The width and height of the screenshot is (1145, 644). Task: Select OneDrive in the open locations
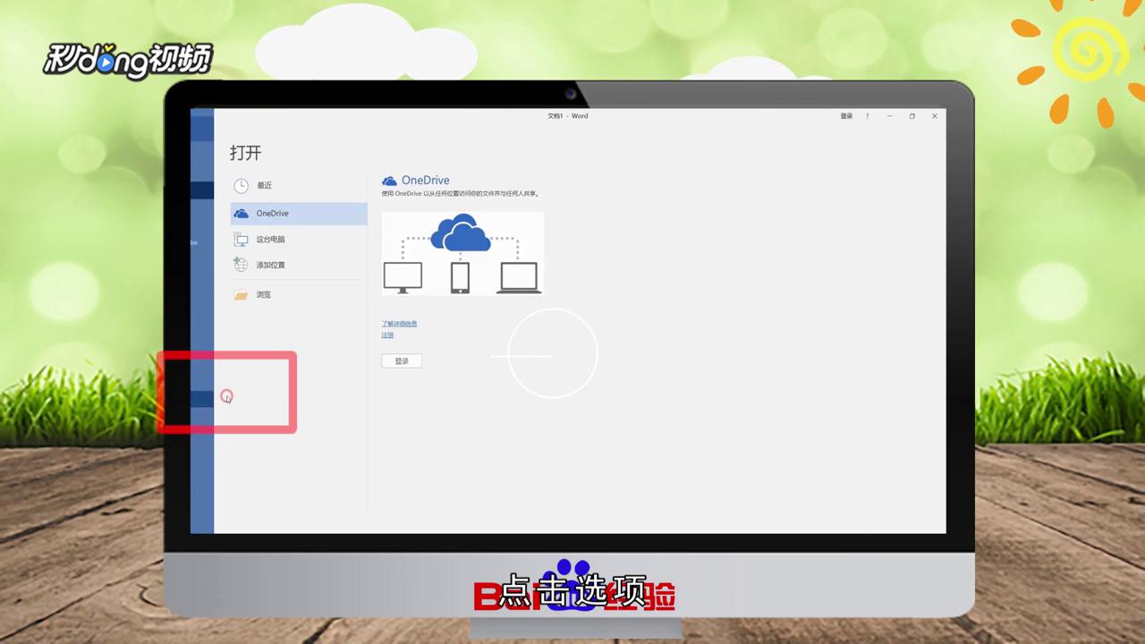tap(298, 213)
